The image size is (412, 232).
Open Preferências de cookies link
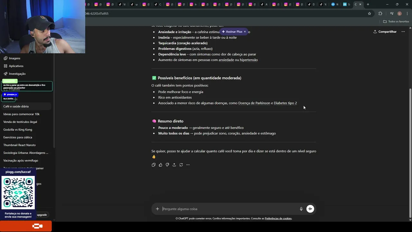point(278,218)
